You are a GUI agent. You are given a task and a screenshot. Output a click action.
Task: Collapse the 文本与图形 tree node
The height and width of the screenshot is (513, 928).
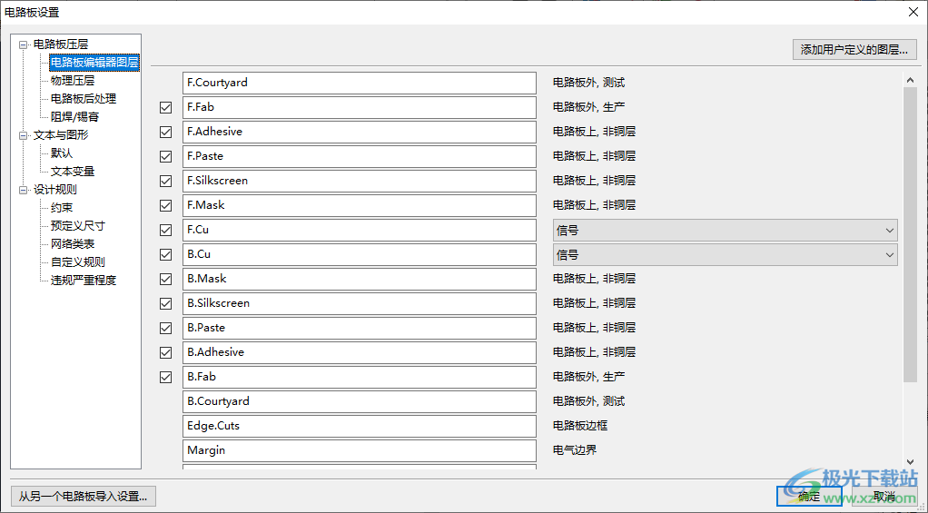pos(24,135)
